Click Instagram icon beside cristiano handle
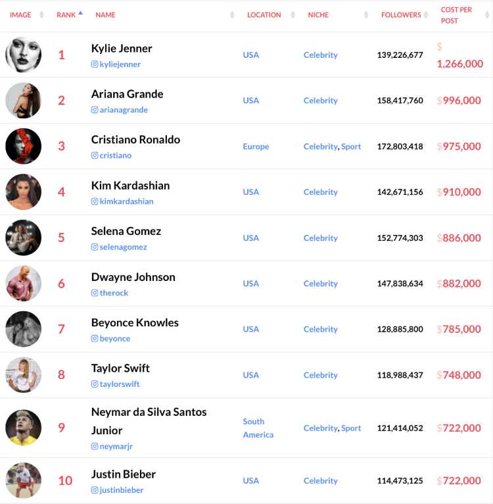493x504 pixels. (x=95, y=155)
